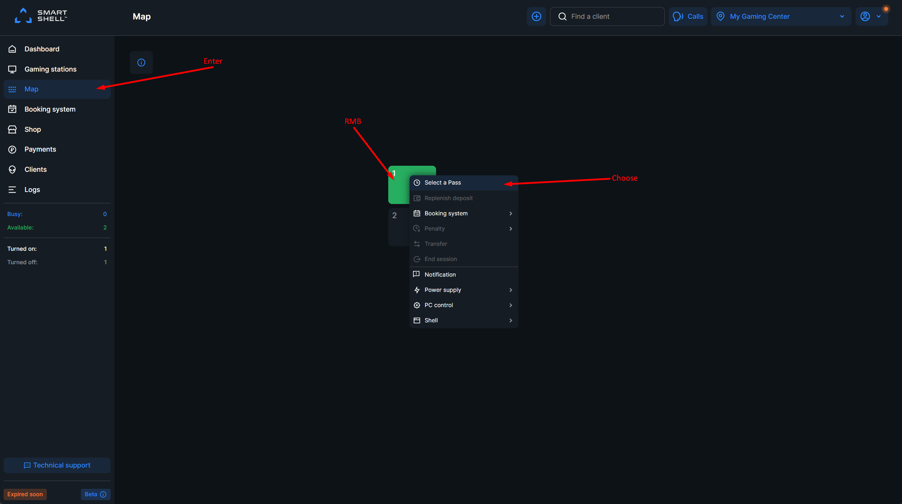
Task: Click the Expired soon label
Action: [x=25, y=494]
